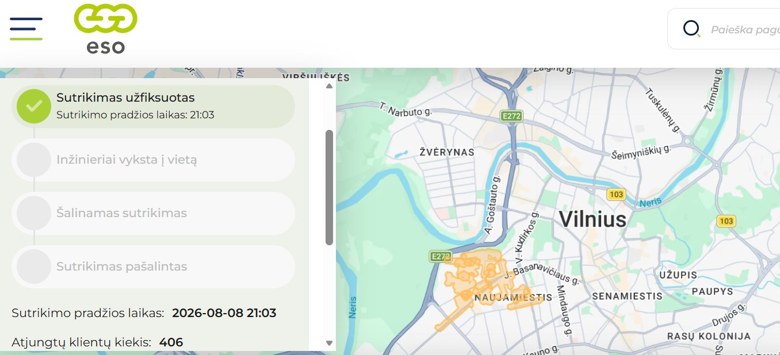Screen dimensions: 780x355
Task: Select the Sutrikimas užfiksuotas step
Action: click(x=153, y=106)
